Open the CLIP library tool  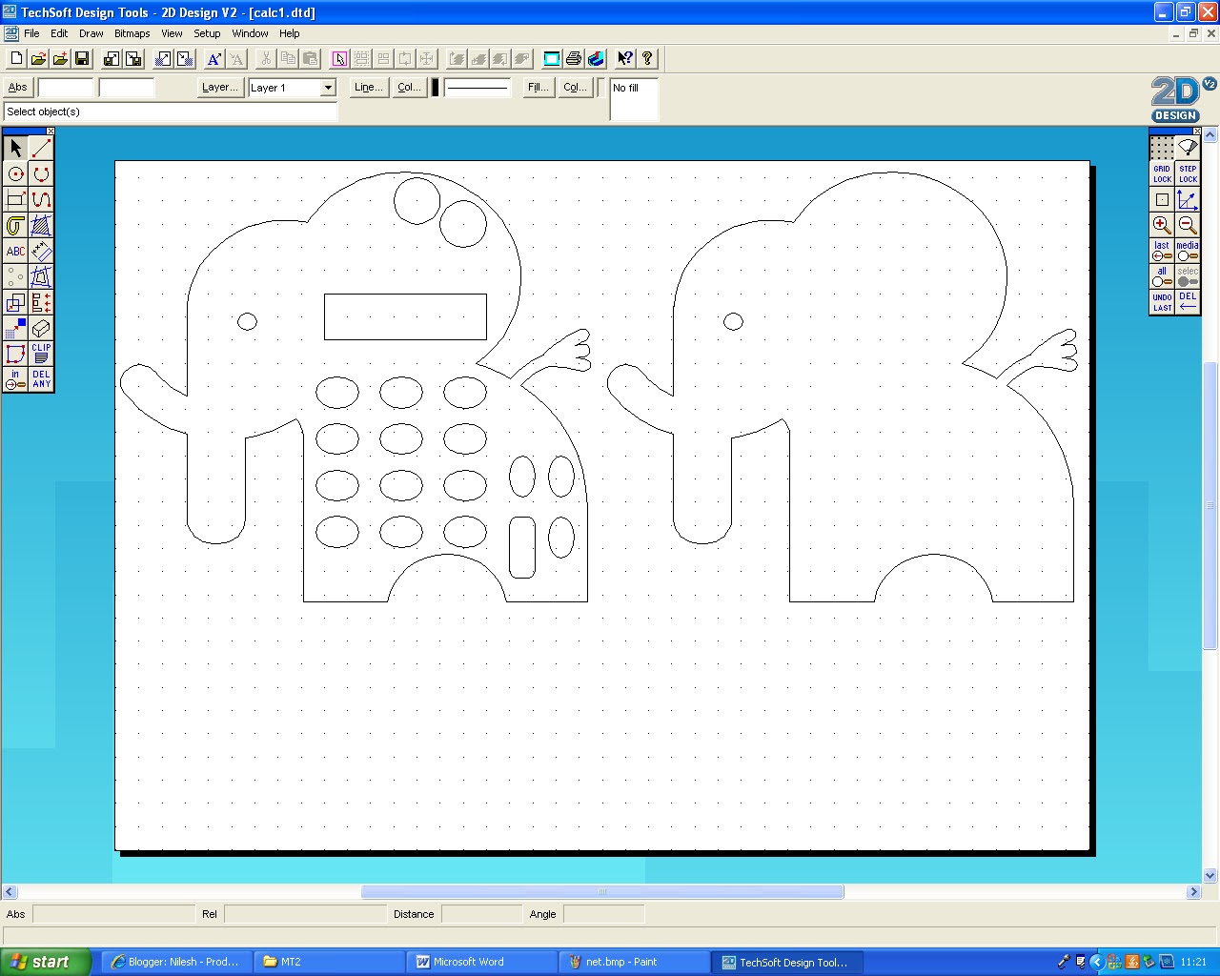[x=40, y=354]
